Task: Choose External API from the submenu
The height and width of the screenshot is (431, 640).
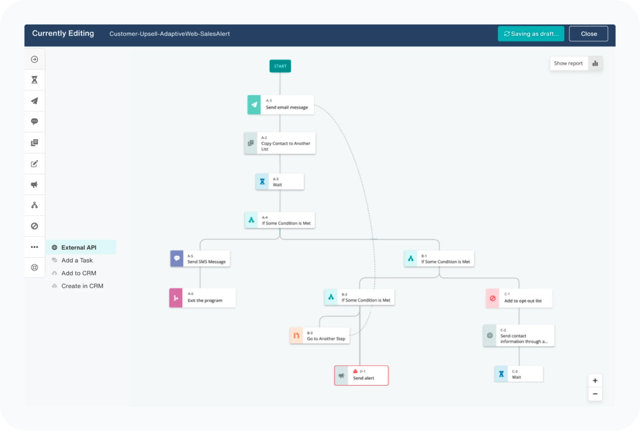Action: click(x=78, y=247)
